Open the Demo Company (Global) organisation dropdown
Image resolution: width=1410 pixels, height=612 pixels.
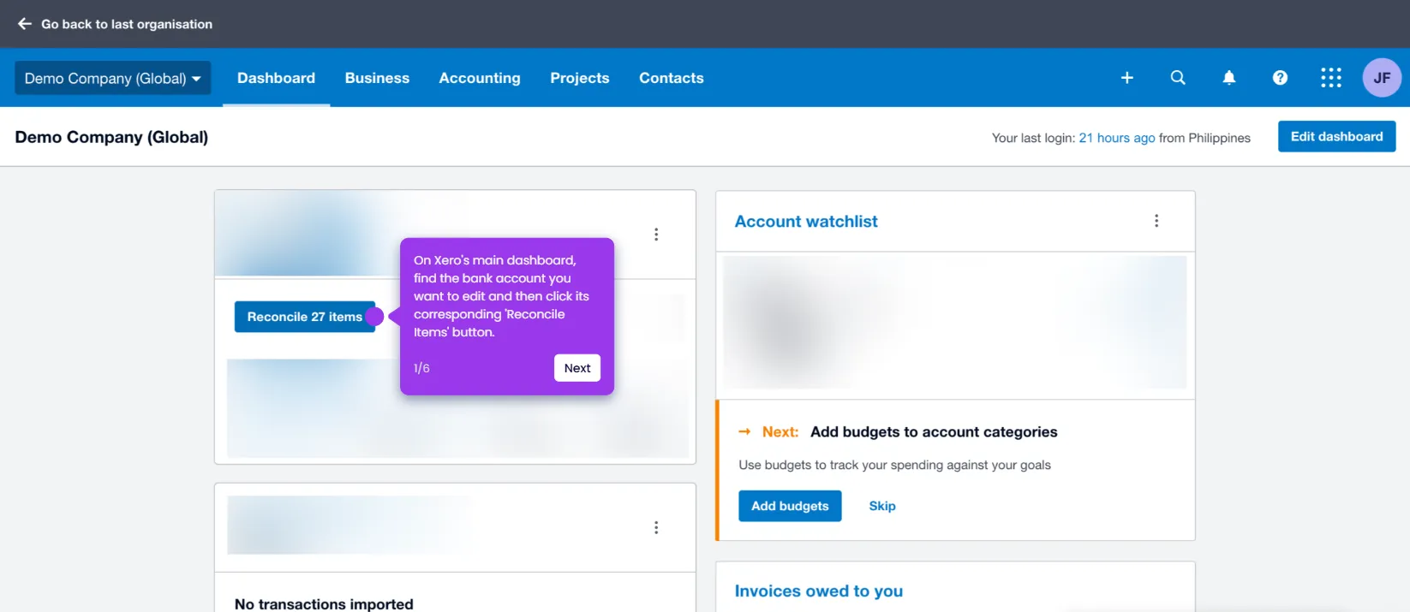coord(113,78)
